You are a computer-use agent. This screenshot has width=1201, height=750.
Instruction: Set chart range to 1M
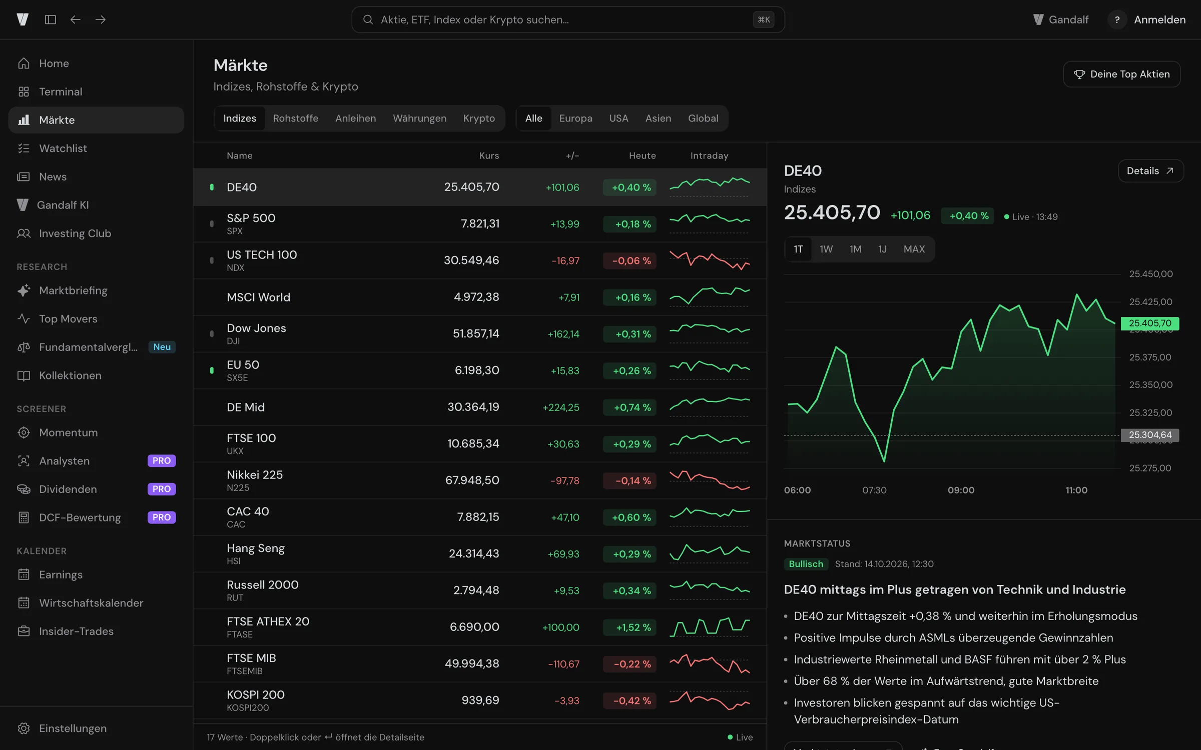click(x=855, y=249)
